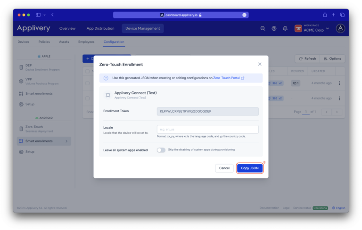Open the first row's three-dot menu
The width and height of the screenshot is (362, 230).
[339, 83]
